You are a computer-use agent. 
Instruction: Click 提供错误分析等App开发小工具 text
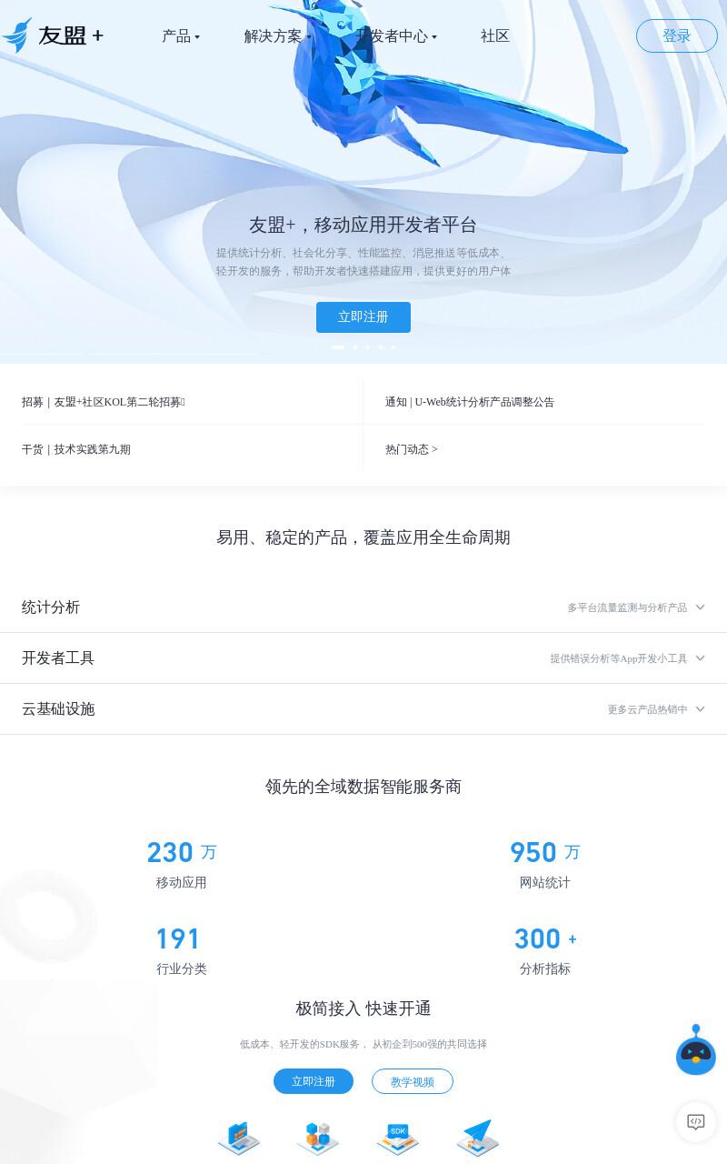(618, 658)
